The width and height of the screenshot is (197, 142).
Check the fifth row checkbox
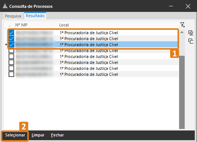[x=11, y=57]
